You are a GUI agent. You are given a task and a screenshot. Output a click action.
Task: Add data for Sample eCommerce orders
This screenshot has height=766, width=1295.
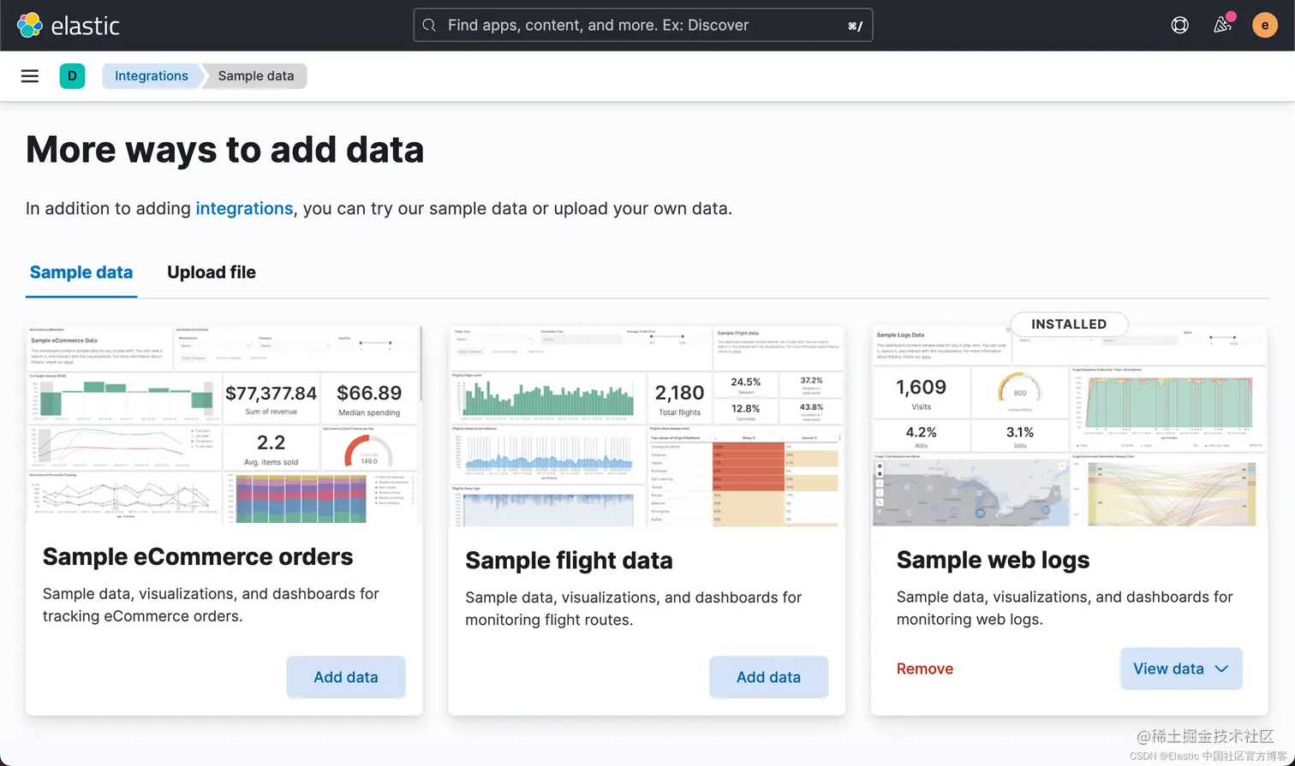tap(346, 677)
